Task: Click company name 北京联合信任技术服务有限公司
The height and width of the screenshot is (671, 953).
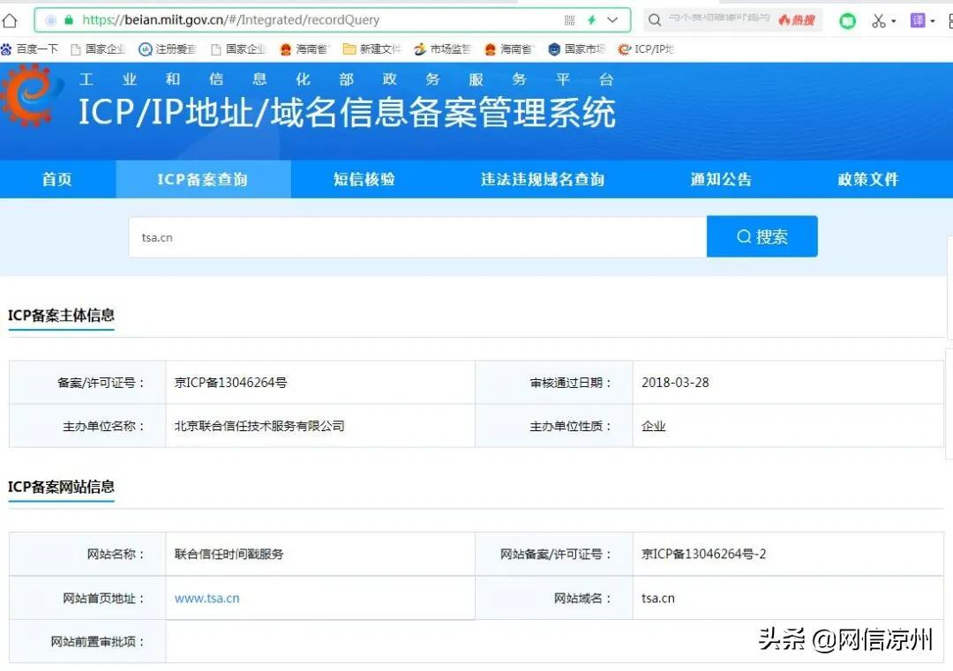Action: click(x=259, y=426)
